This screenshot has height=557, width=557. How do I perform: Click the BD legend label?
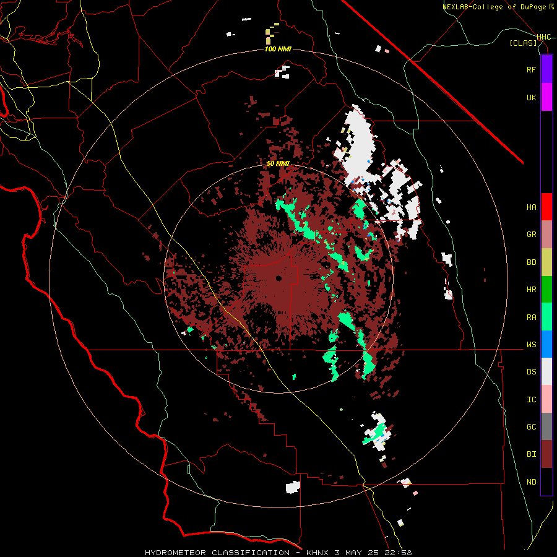point(531,262)
